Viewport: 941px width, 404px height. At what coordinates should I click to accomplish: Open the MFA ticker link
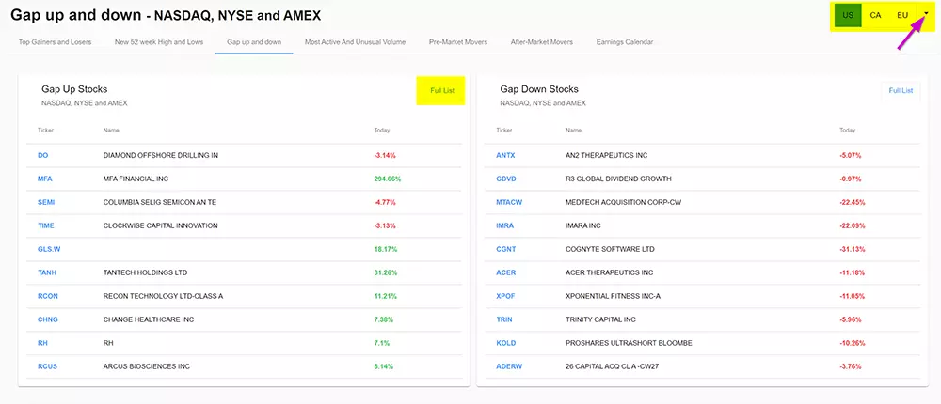[45, 179]
